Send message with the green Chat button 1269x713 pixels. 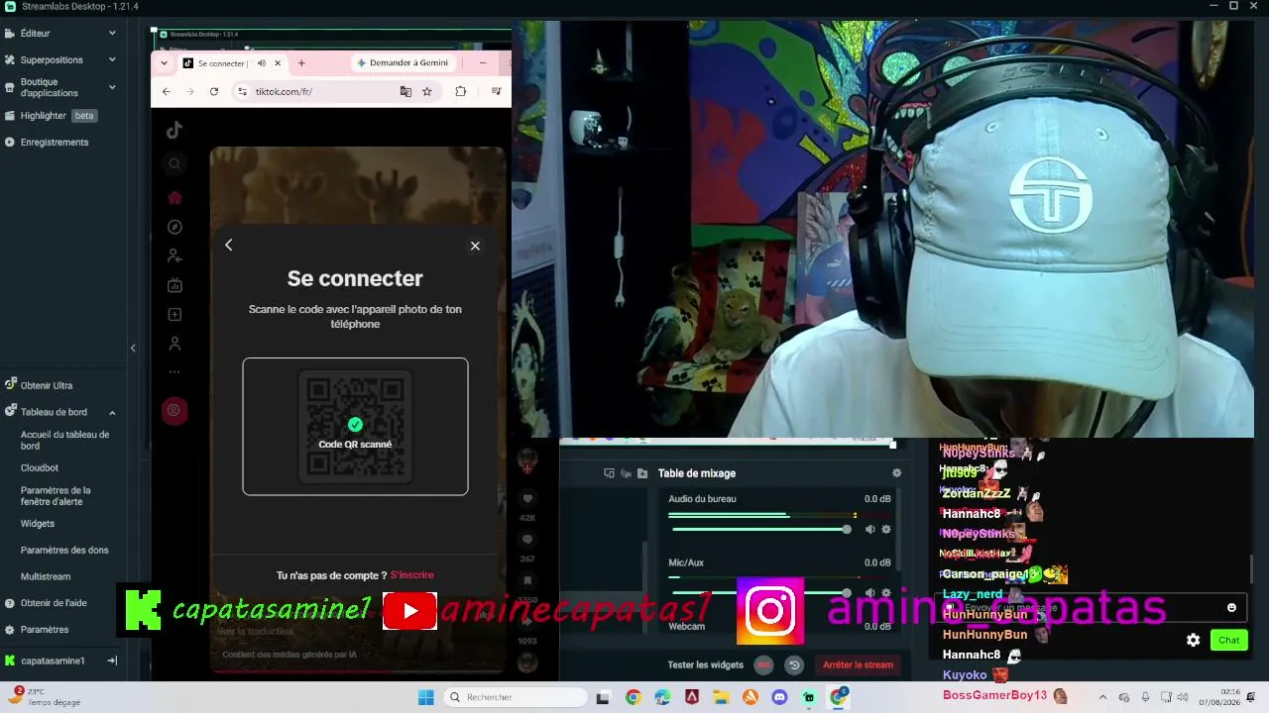[x=1229, y=640]
